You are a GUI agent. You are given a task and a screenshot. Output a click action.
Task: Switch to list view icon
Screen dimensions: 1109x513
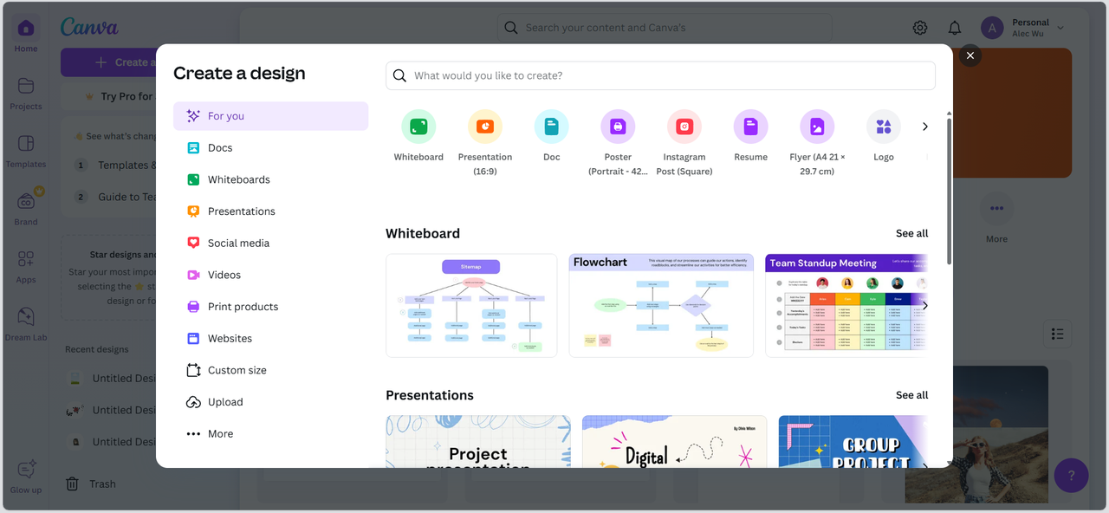pos(1057,334)
